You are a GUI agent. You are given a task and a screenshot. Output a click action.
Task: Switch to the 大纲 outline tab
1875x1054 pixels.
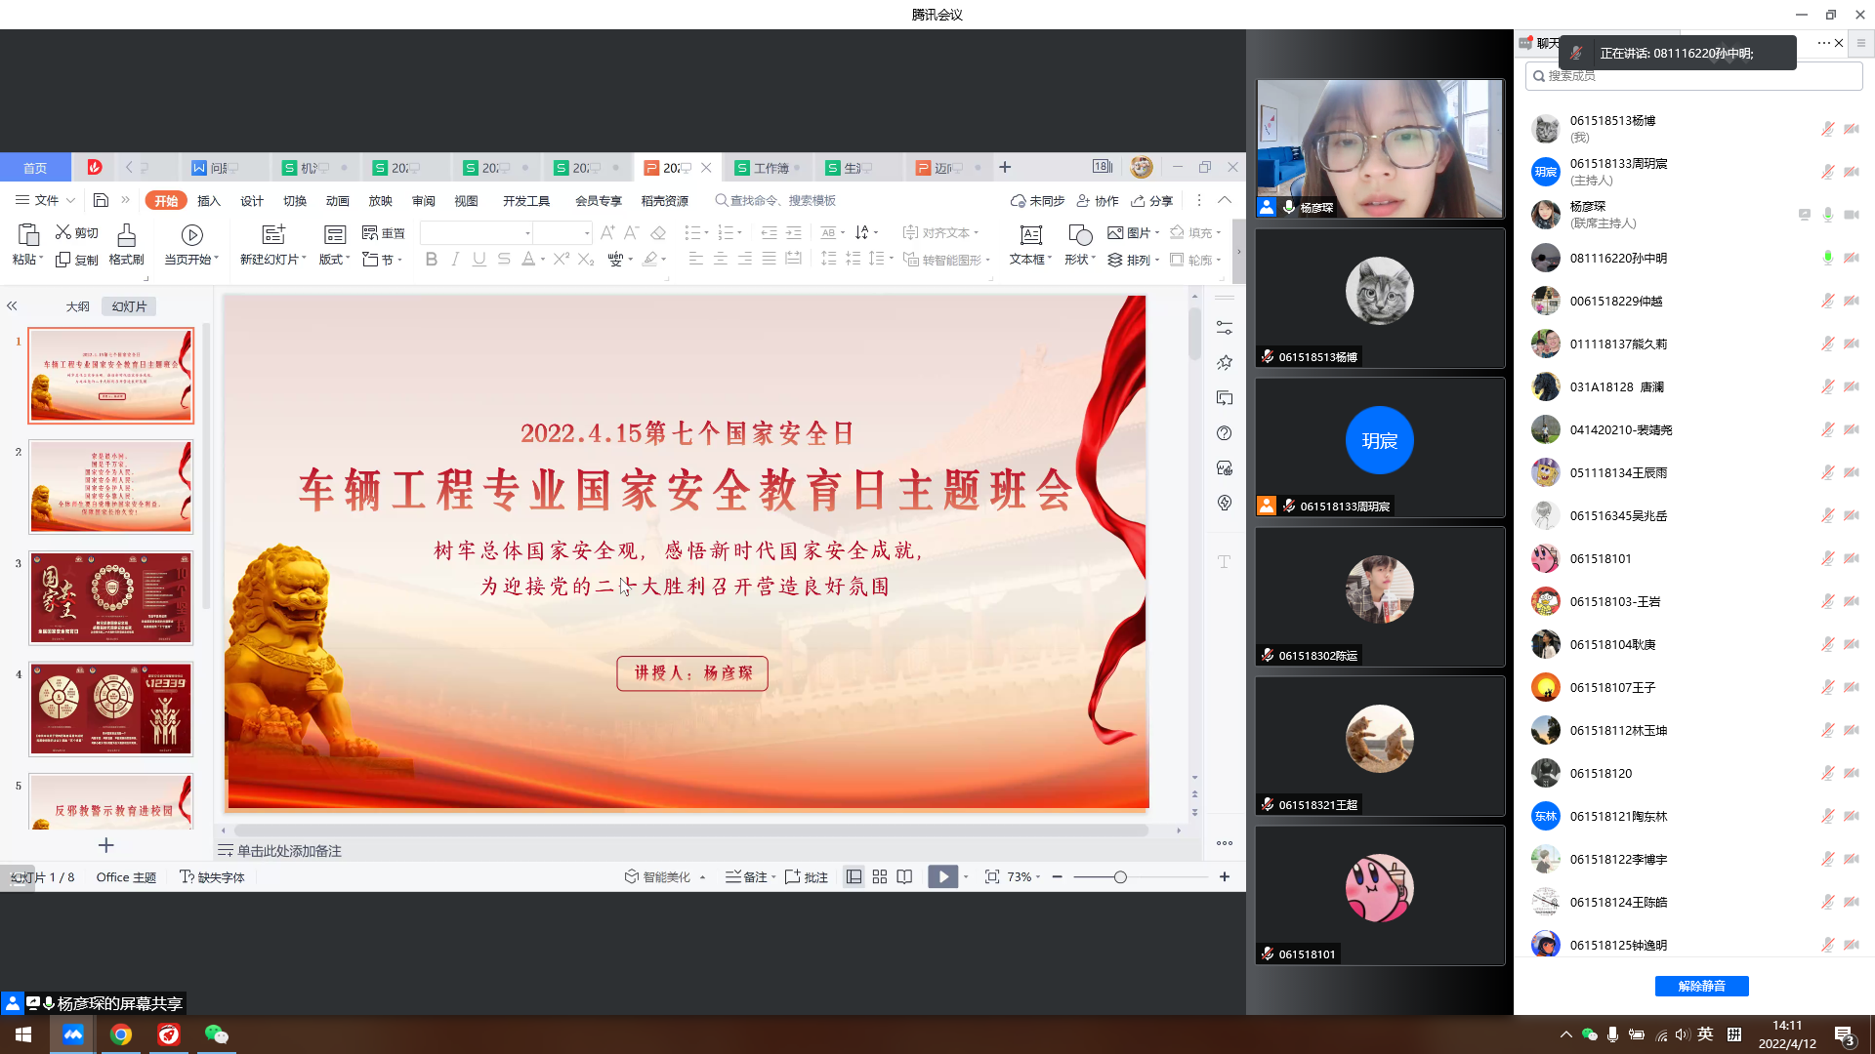tap(77, 306)
